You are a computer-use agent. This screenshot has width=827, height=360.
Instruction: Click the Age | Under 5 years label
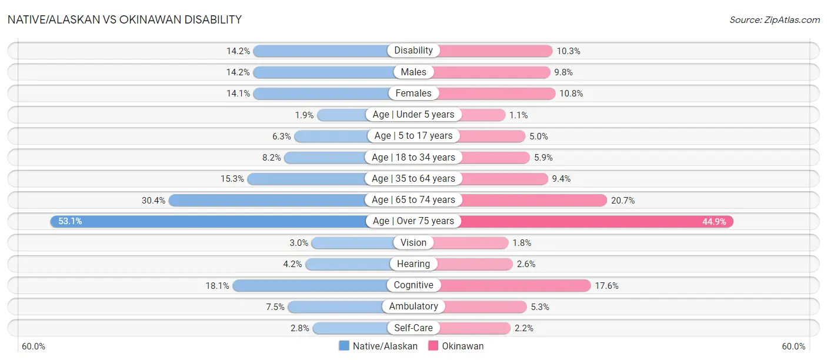point(413,115)
